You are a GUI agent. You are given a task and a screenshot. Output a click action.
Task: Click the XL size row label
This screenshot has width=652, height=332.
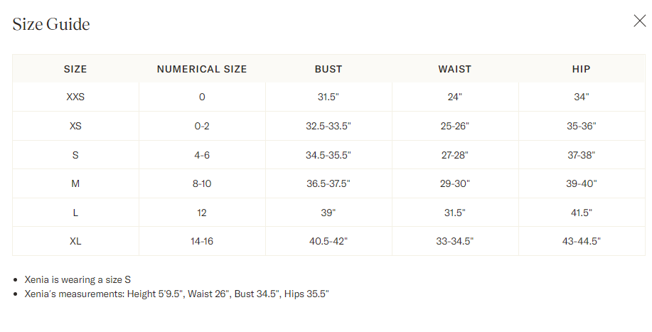(75, 241)
